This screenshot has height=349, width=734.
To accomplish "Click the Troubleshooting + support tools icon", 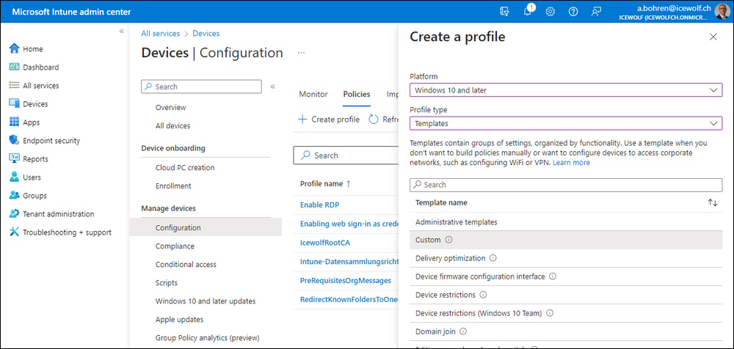I will [x=15, y=232].
